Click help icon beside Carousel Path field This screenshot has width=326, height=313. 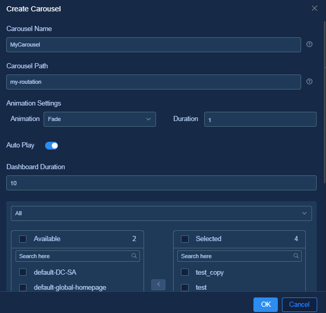coord(309,82)
